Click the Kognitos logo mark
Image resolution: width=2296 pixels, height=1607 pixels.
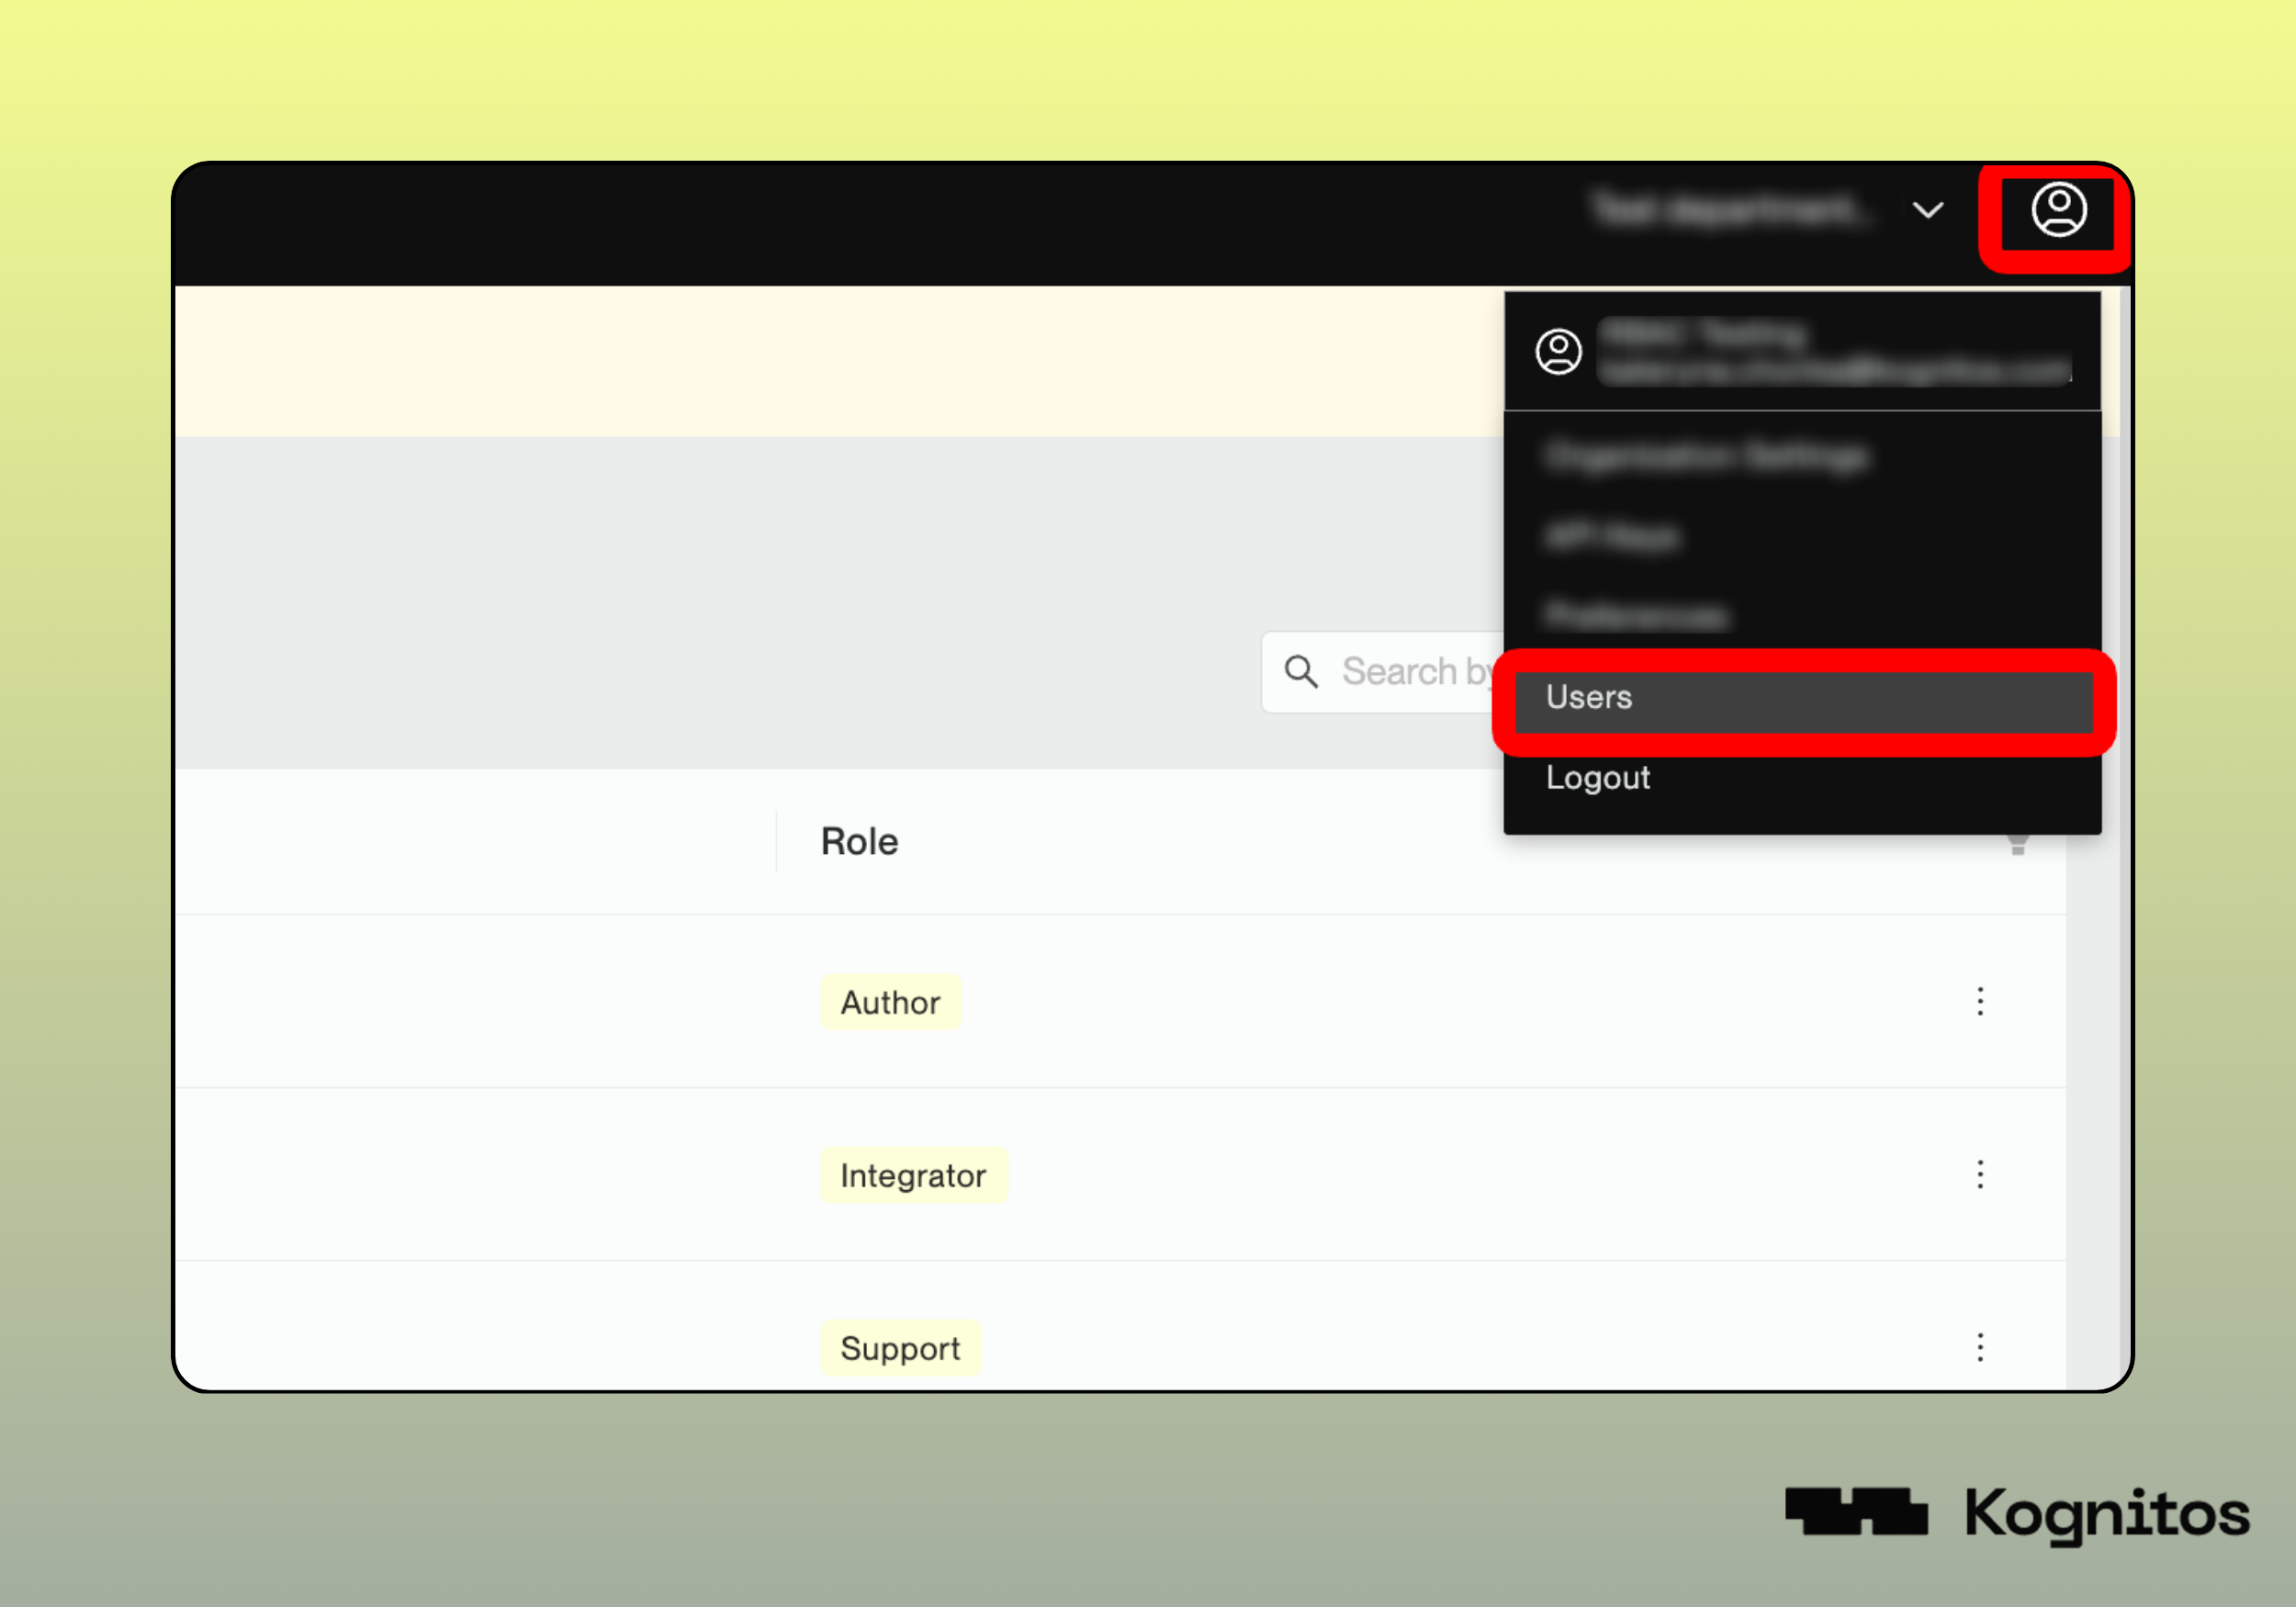pos(1856,1511)
